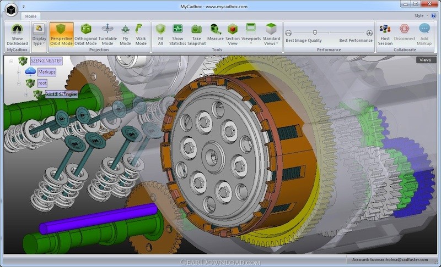Click the Markups cloud icon

30,72
